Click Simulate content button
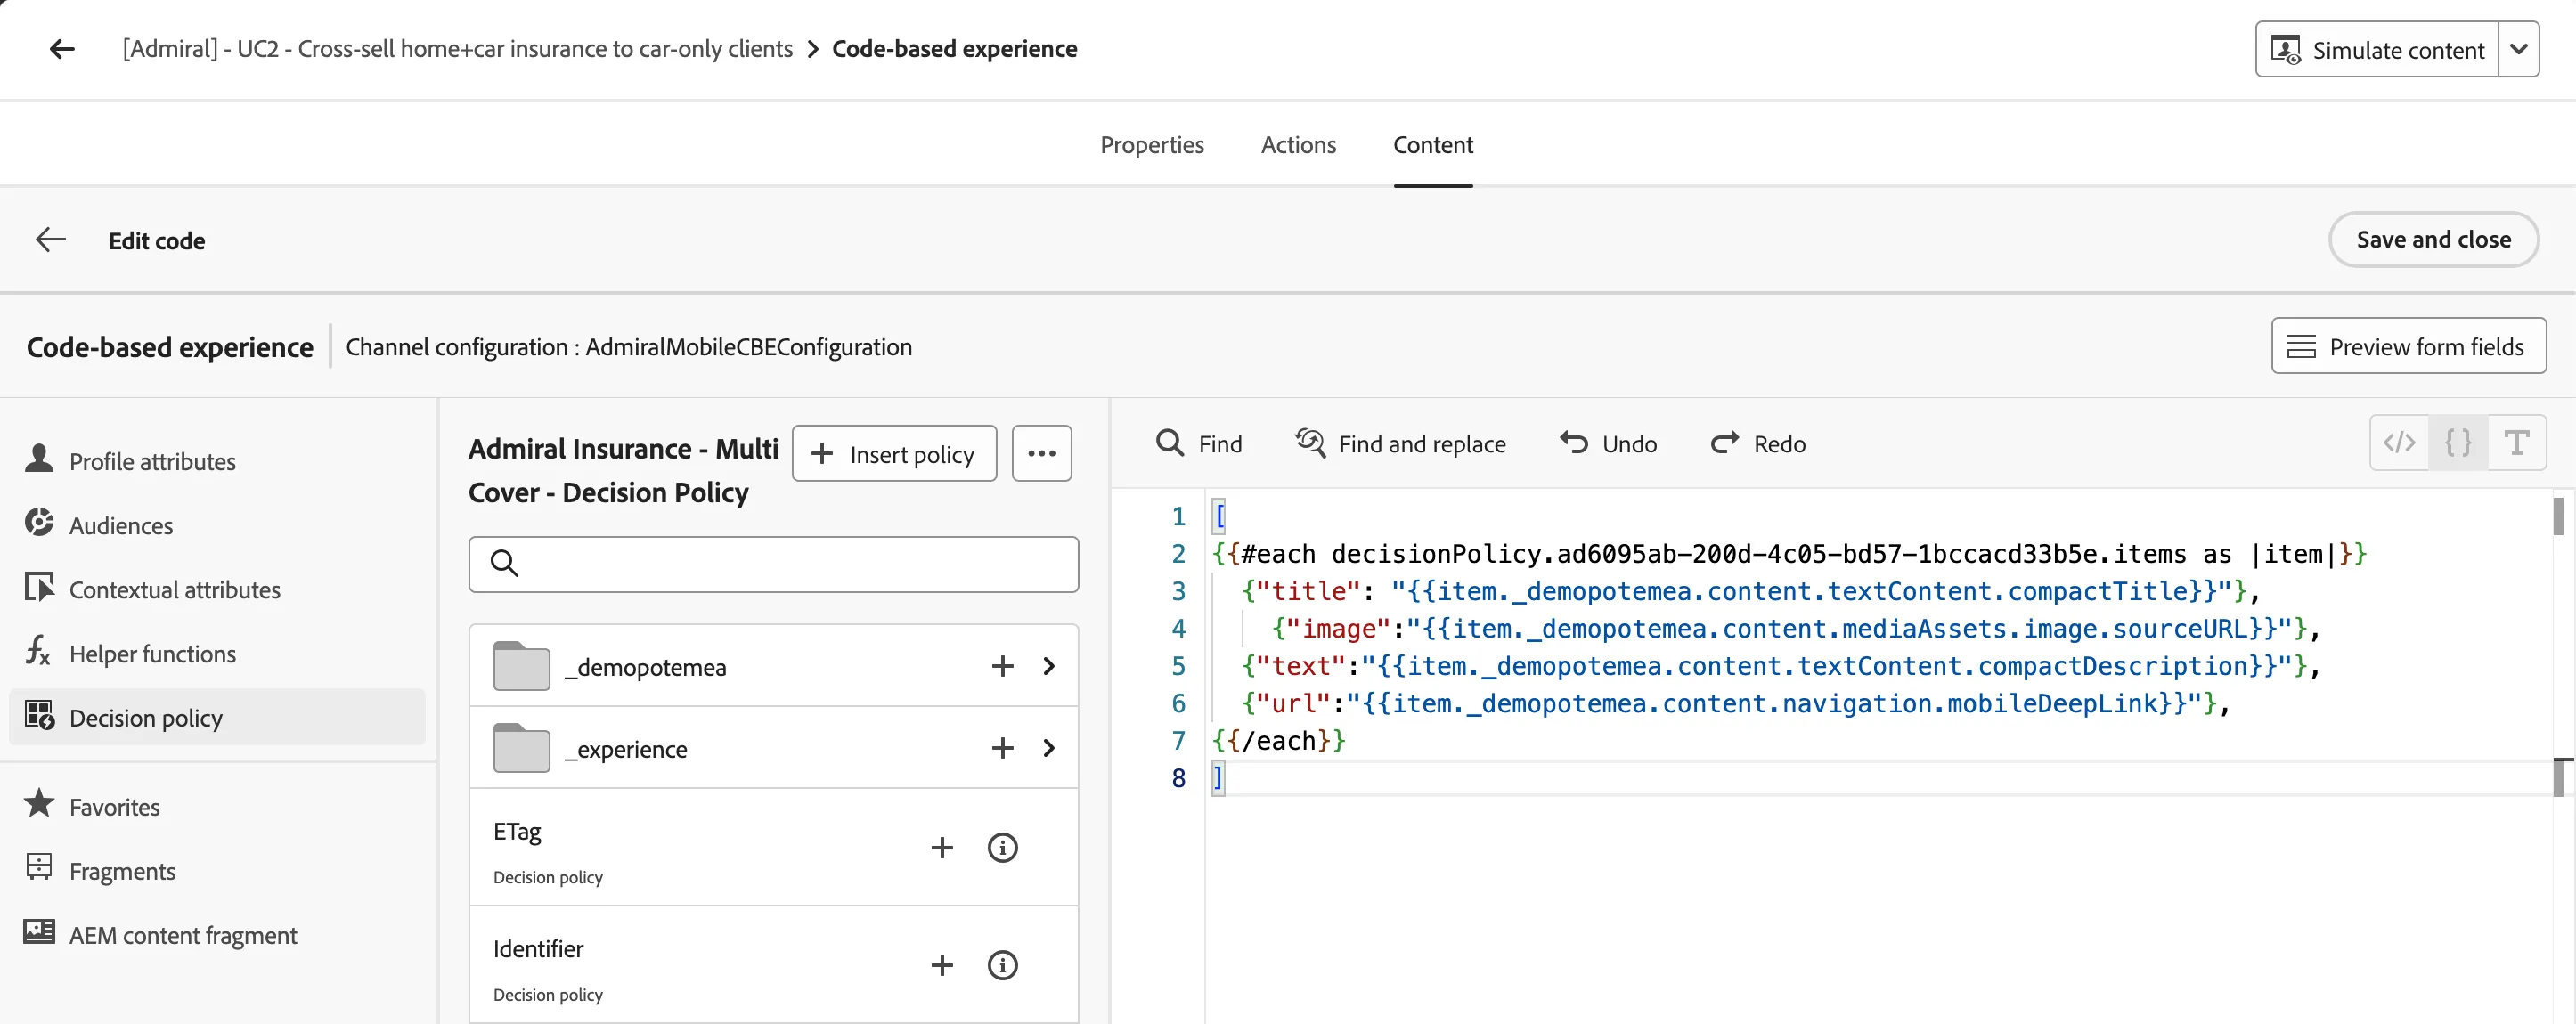 click(2377, 49)
